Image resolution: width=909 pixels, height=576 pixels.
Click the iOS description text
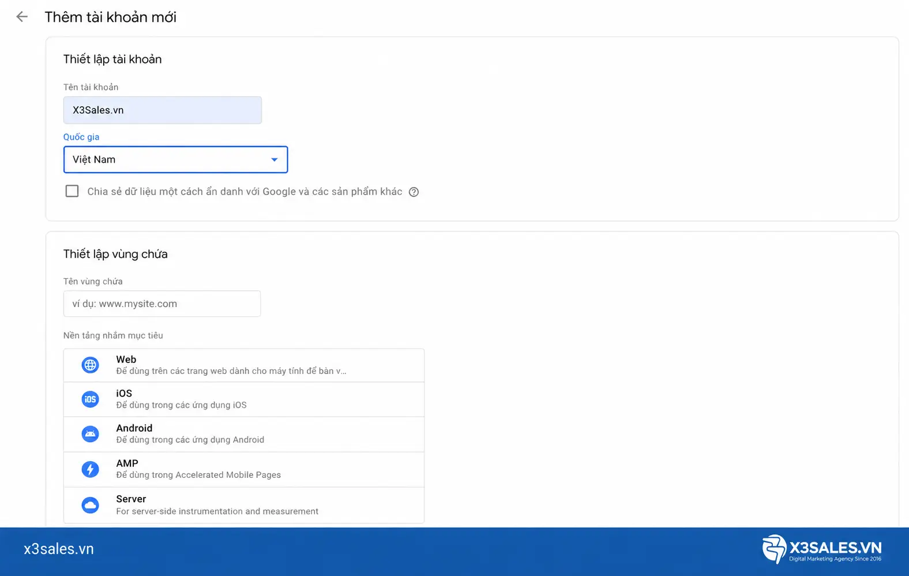(x=181, y=405)
